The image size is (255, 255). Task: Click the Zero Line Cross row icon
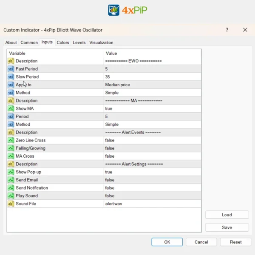[11, 140]
